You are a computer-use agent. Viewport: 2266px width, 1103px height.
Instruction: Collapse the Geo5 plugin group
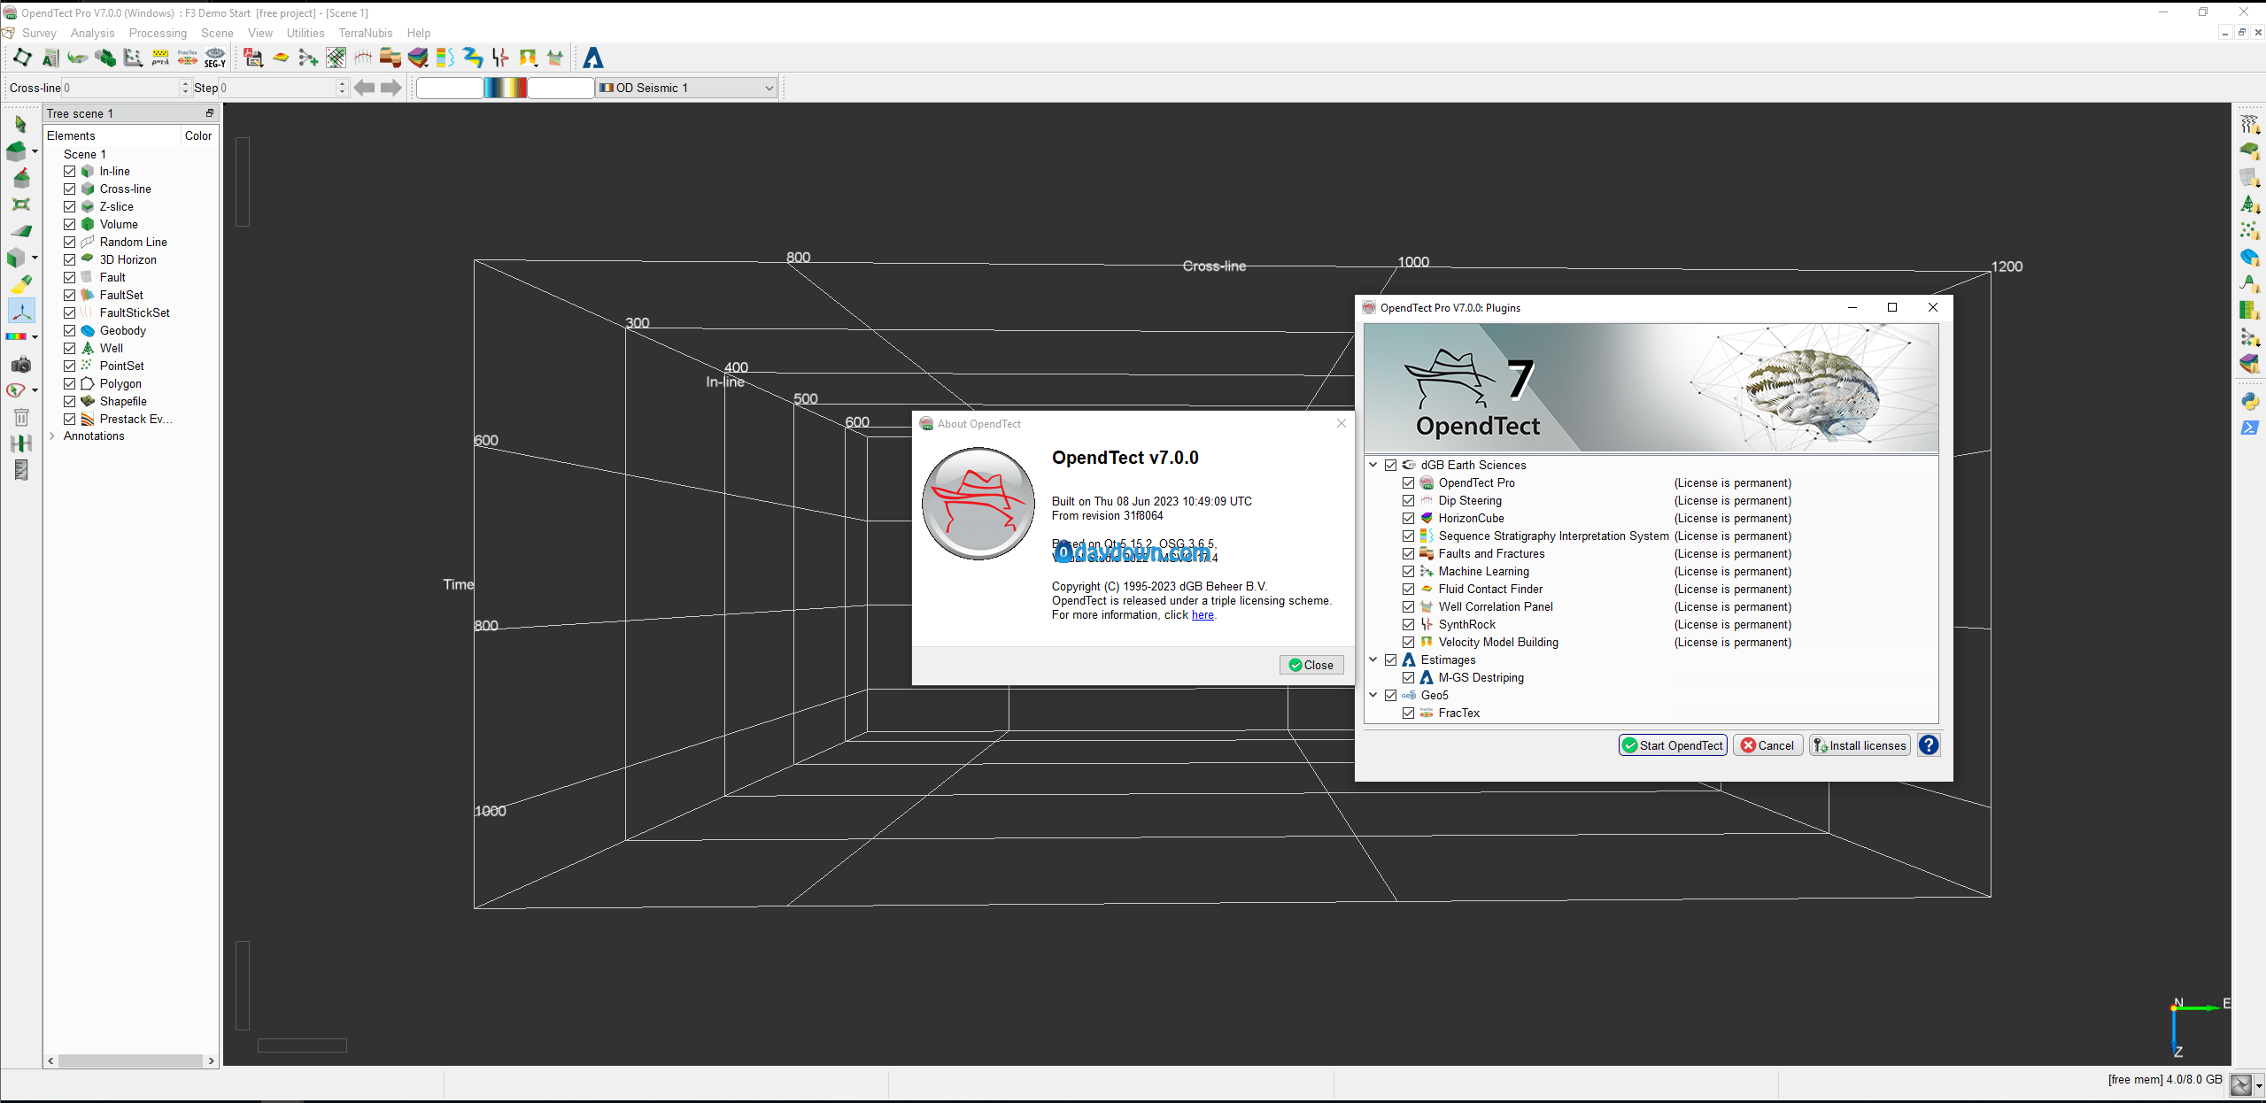1373,695
